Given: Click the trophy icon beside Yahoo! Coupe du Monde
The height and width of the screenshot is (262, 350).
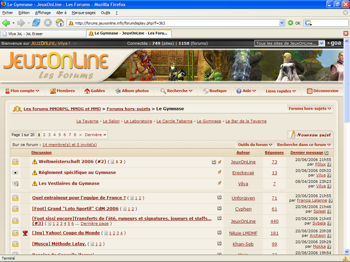Looking at the screenshot, I should coord(25,233).
